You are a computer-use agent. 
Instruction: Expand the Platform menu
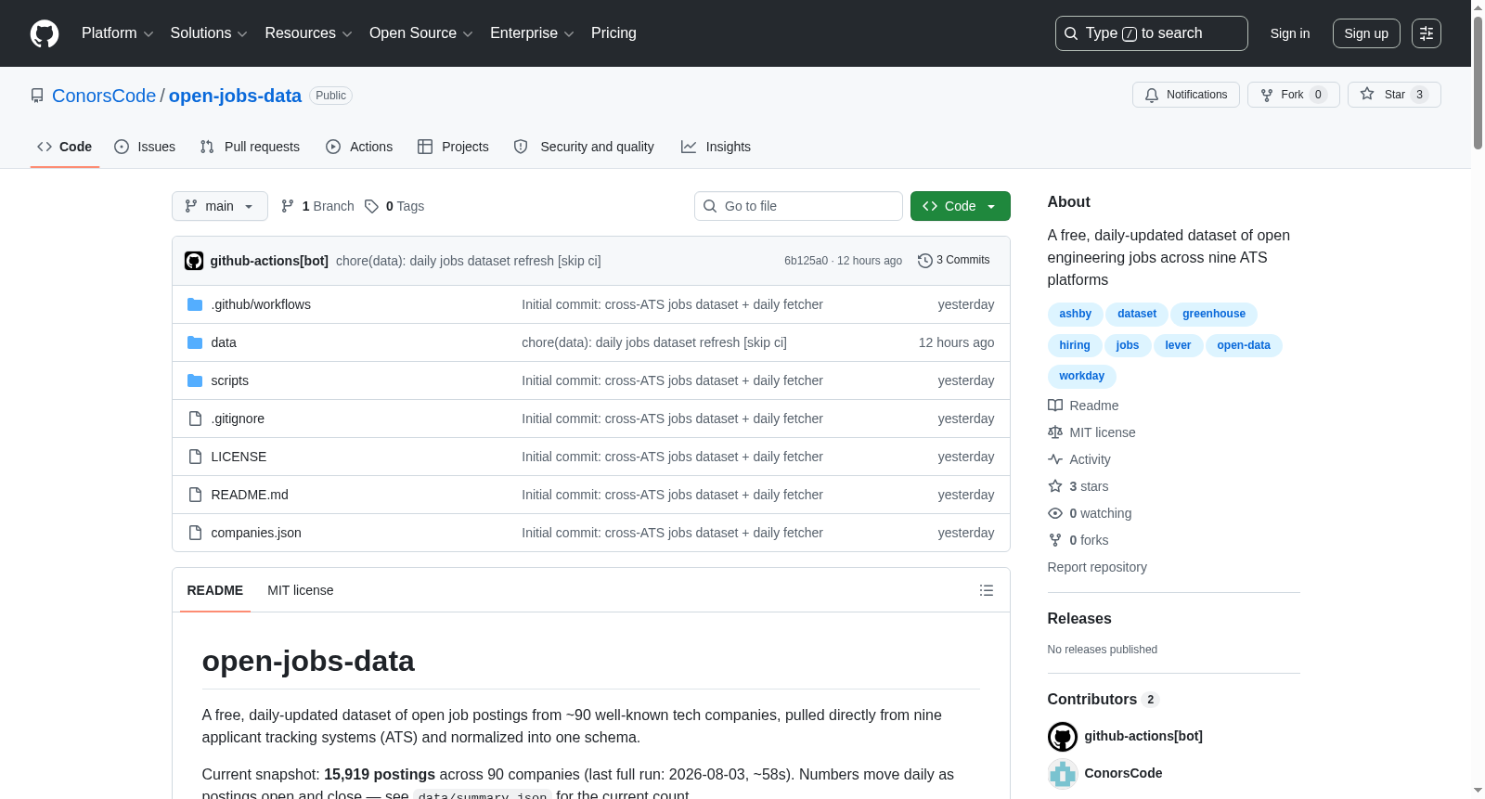click(118, 33)
